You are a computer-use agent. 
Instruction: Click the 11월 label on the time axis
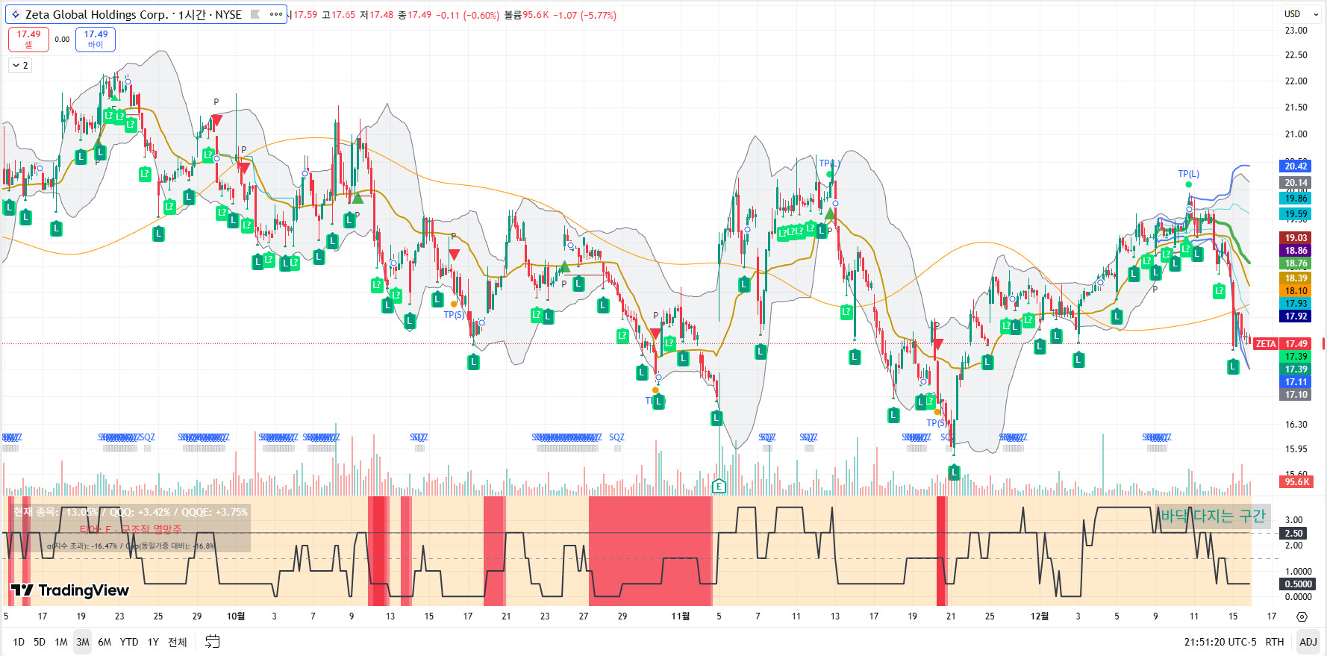[681, 616]
